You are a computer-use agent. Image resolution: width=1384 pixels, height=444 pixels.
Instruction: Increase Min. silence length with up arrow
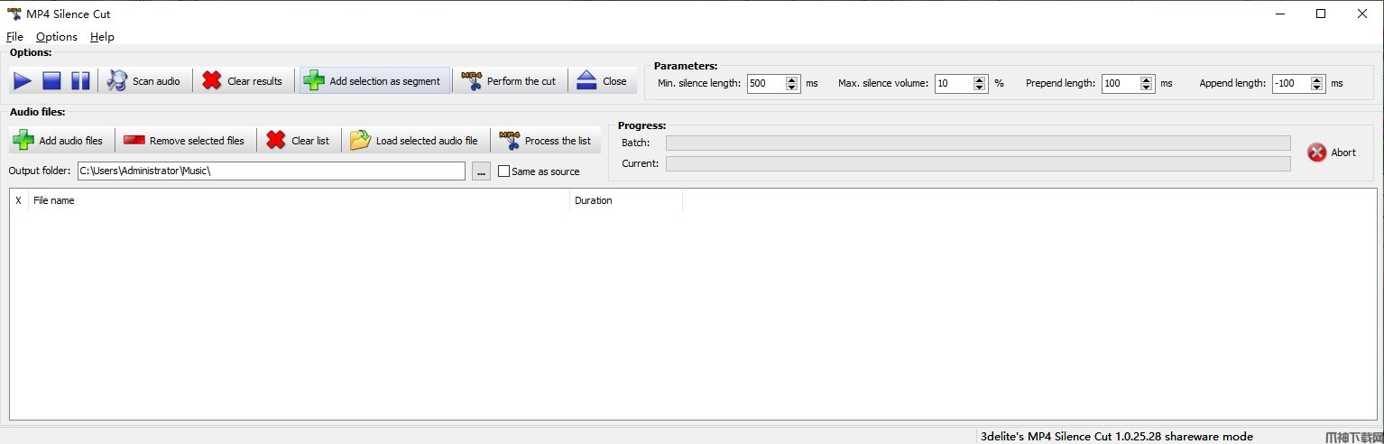tap(792, 79)
